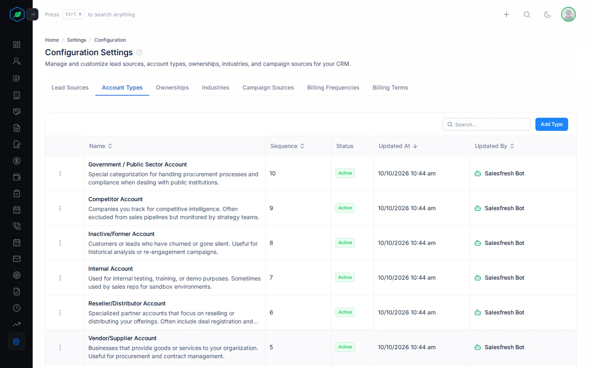Viewport: 589px width, 368px height.
Task: Click the magnifier search icon in header
Action: (527, 14)
